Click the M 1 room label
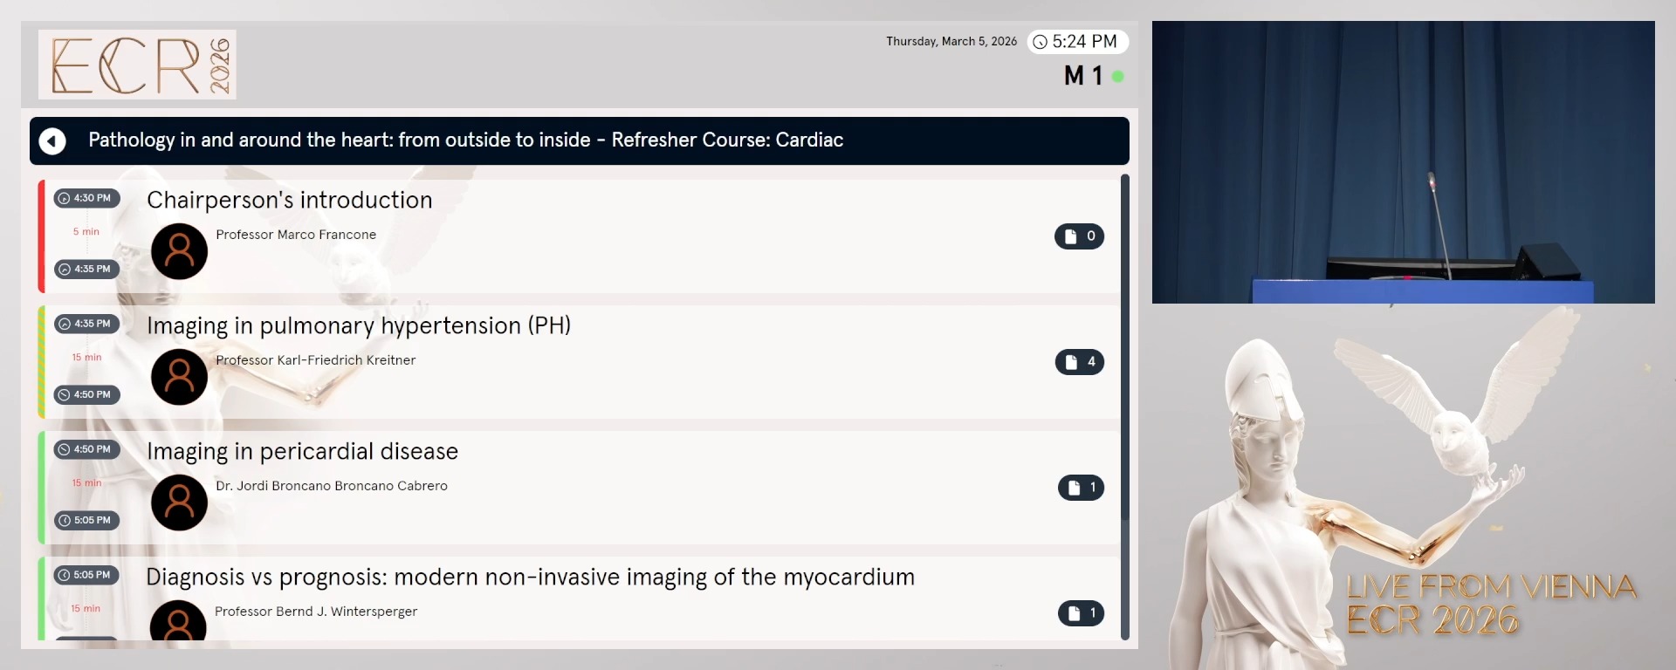 (x=1083, y=76)
